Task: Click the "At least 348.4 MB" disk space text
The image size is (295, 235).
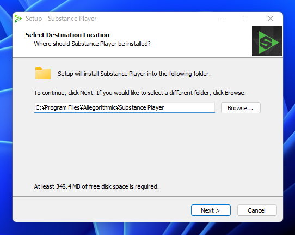Action: click(96, 186)
